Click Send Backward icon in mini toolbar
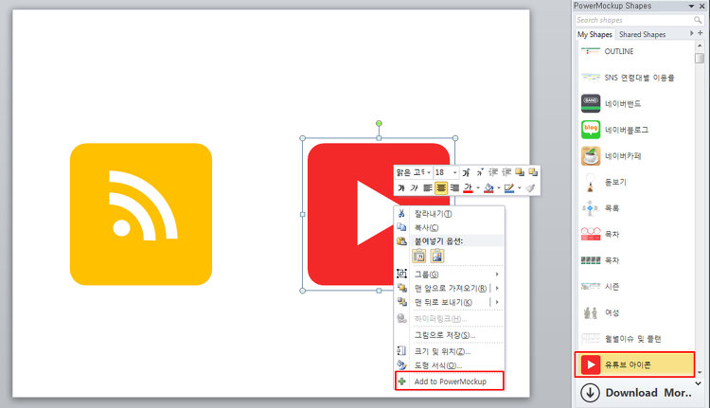 pos(533,172)
